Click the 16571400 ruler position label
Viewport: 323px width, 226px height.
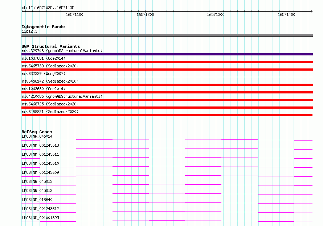point(286,14)
